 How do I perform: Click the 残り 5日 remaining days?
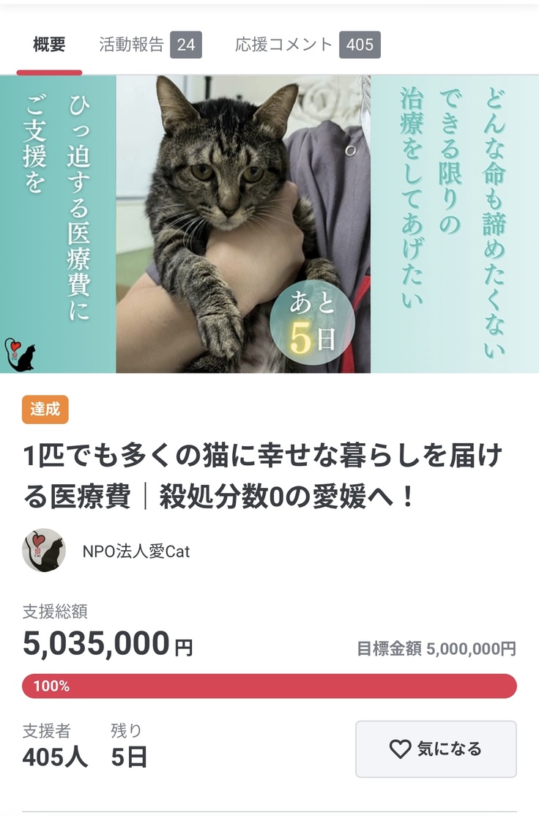pyautogui.click(x=128, y=745)
